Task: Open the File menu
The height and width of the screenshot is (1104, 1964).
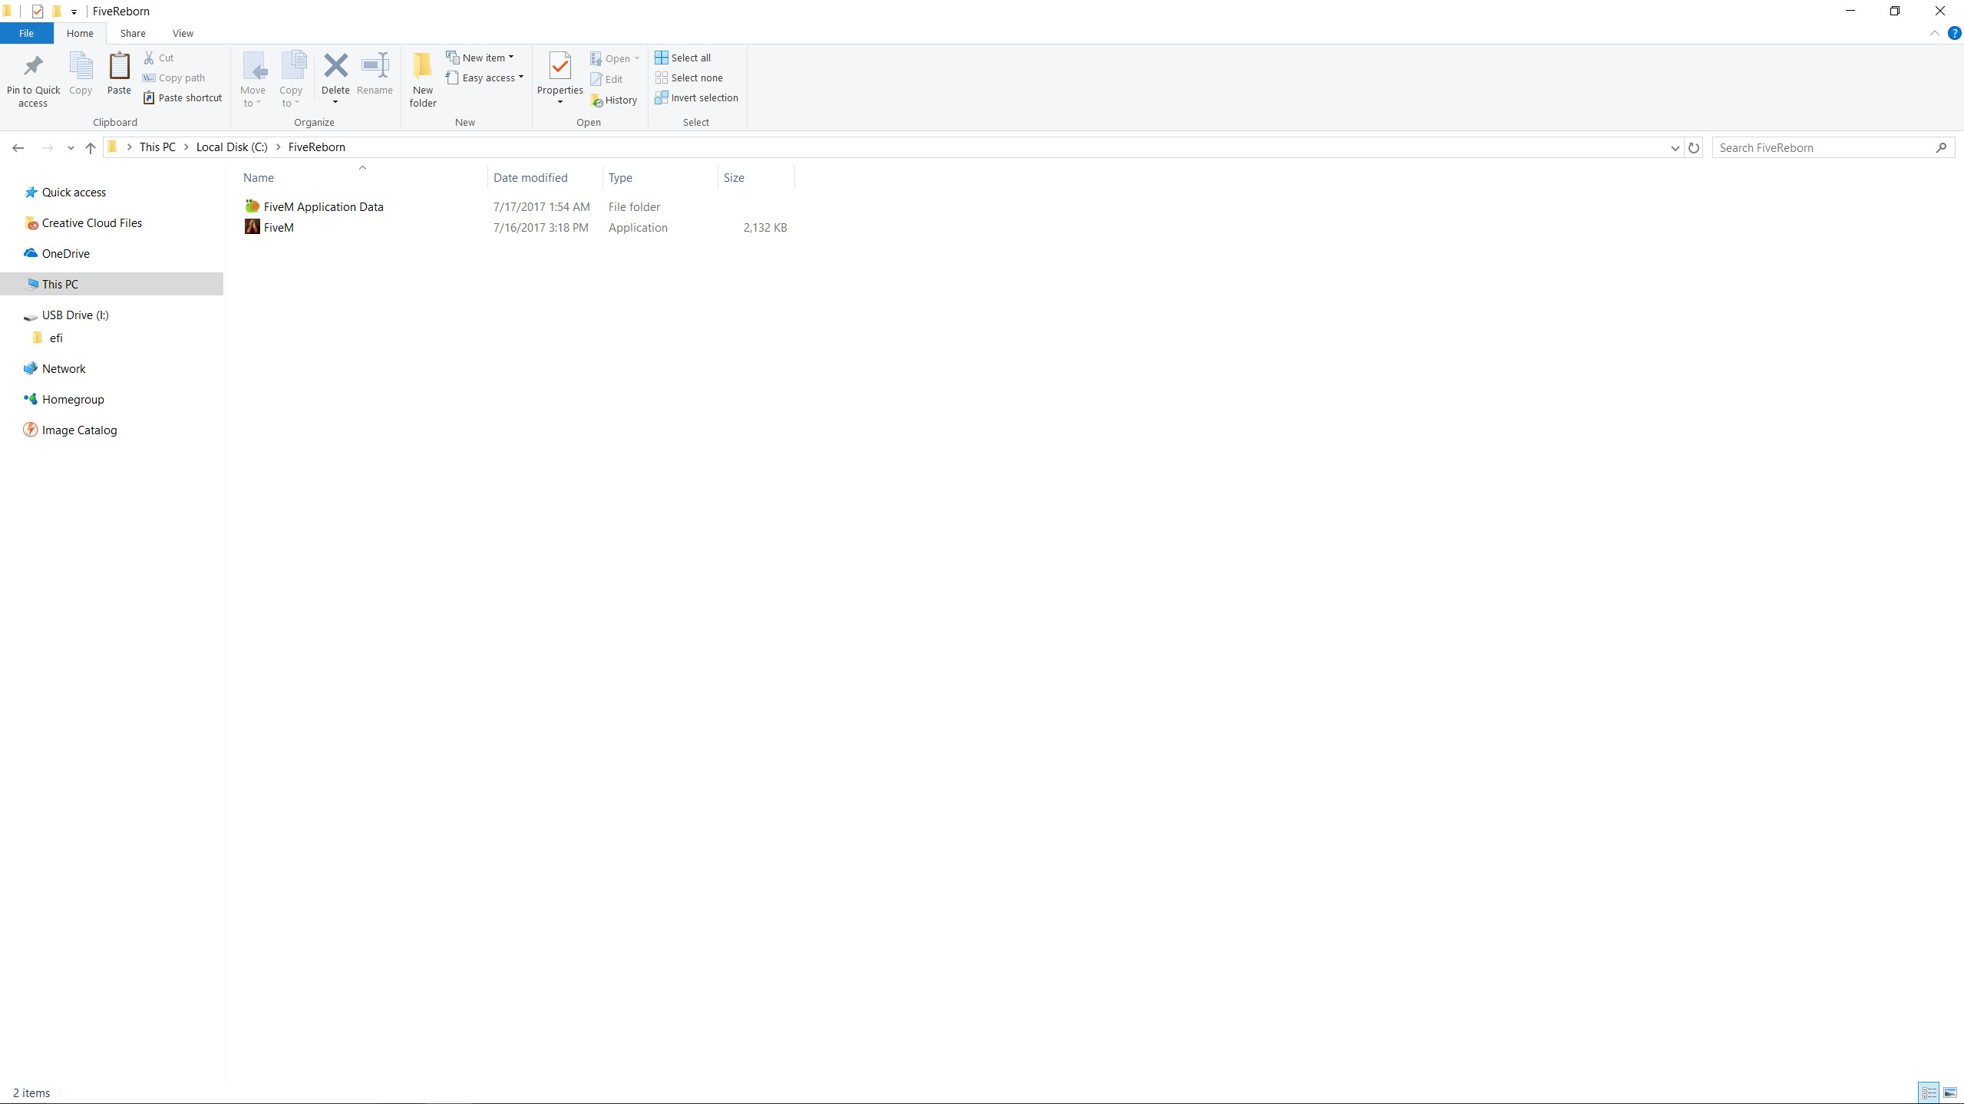Action: click(x=26, y=33)
